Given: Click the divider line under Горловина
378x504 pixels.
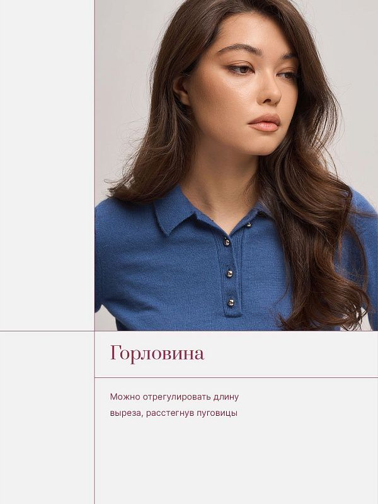Looking at the screenshot, I should click(236, 377).
